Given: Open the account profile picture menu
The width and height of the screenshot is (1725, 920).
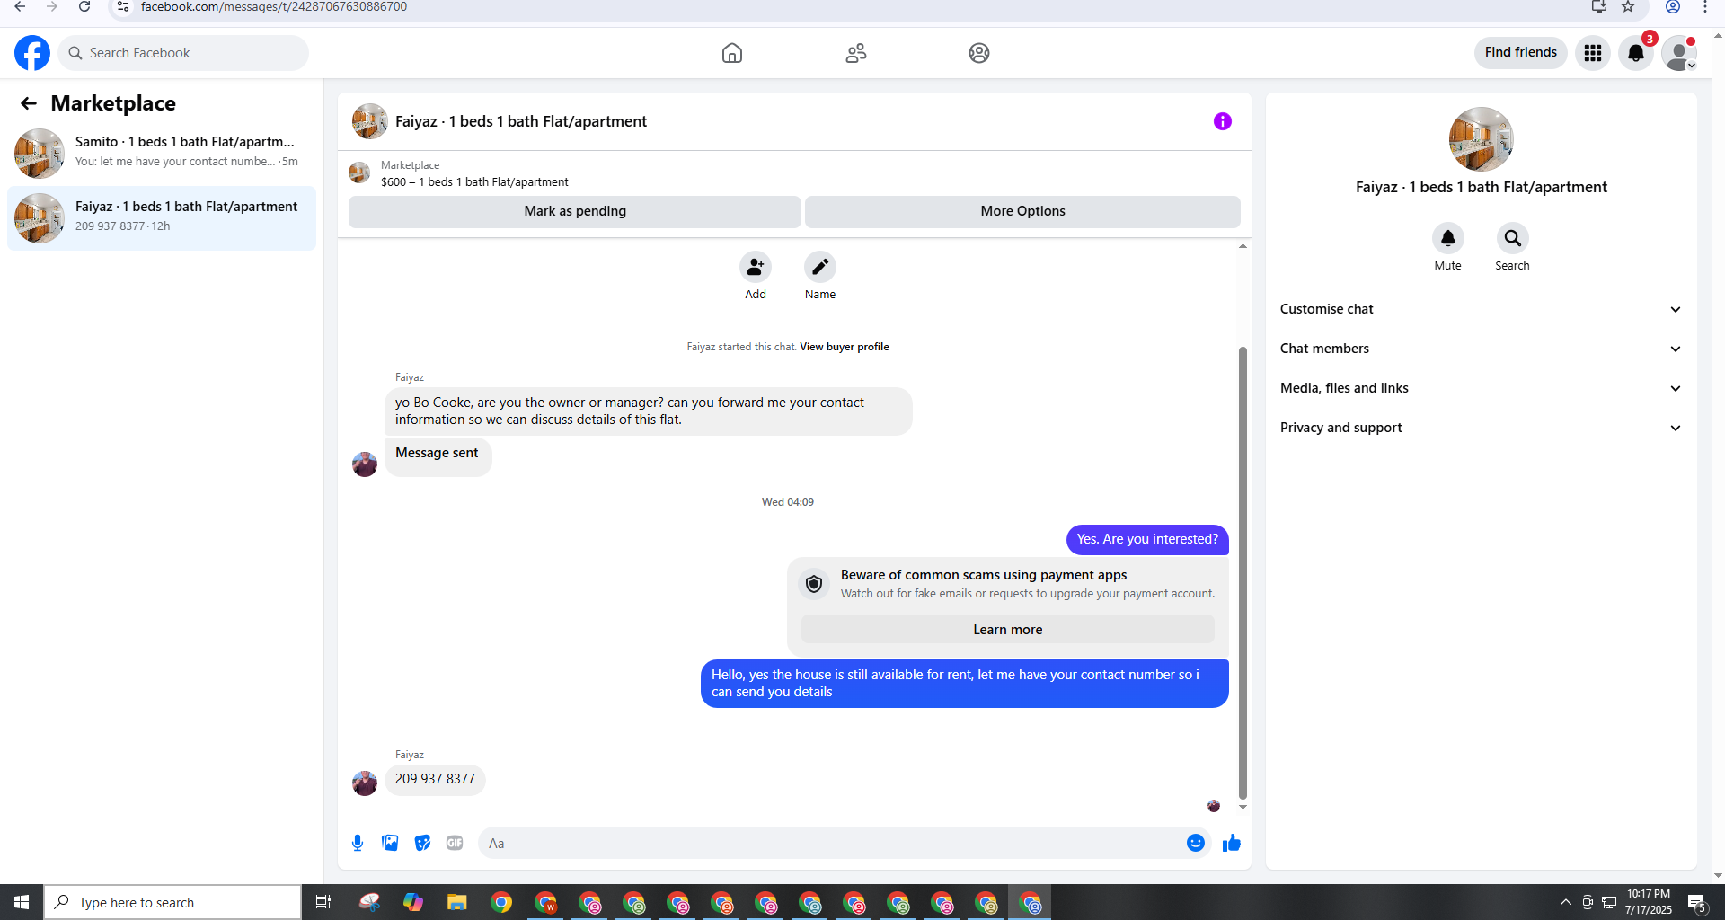Looking at the screenshot, I should tap(1679, 53).
